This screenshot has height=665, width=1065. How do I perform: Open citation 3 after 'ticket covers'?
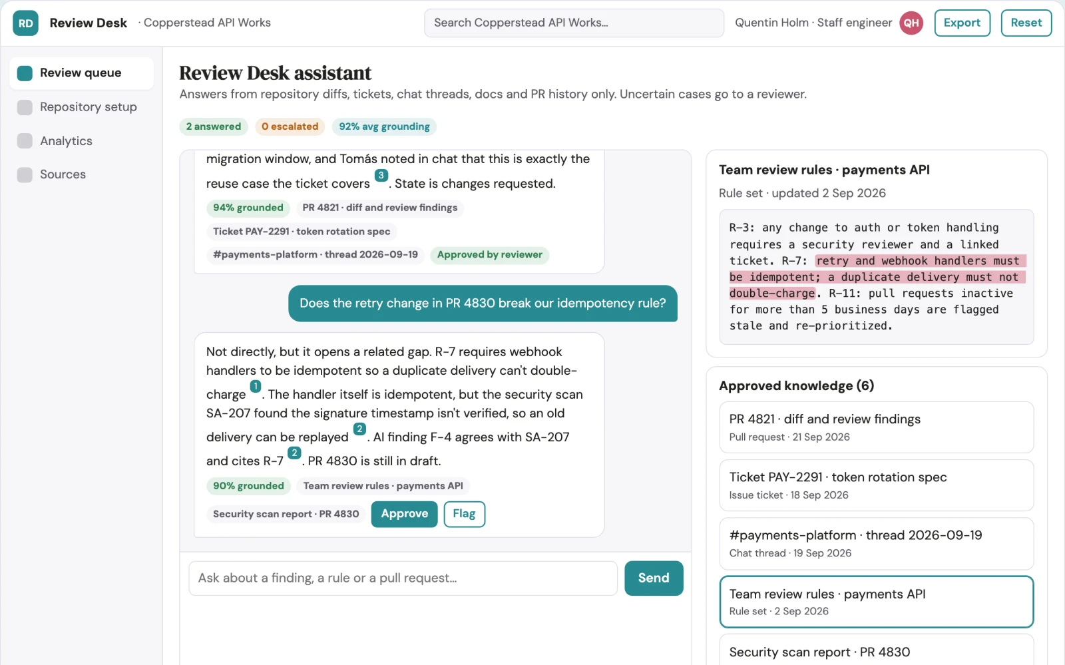pyautogui.click(x=381, y=176)
